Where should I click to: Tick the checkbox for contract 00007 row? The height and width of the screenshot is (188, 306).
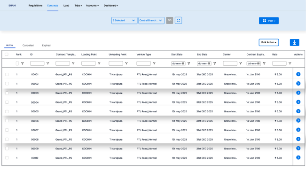pos(7,130)
